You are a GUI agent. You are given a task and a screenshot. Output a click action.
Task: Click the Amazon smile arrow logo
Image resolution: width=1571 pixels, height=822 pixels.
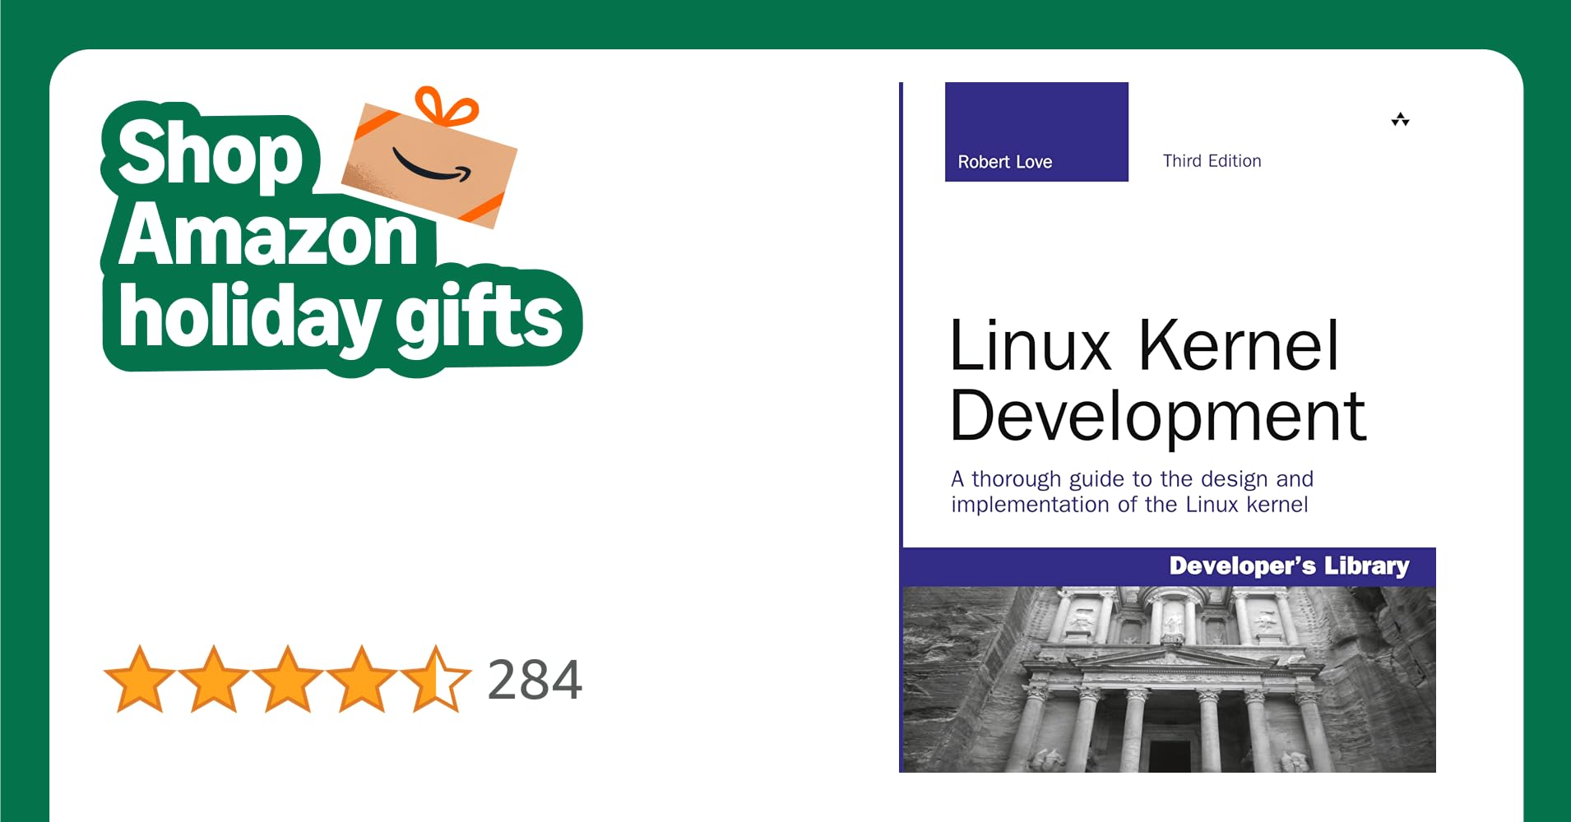tap(431, 165)
